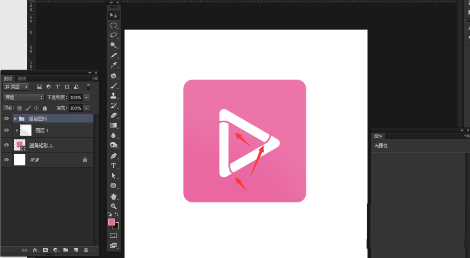Open the 属性 panel options menu
This screenshot has width=470, height=258.
(x=467, y=136)
